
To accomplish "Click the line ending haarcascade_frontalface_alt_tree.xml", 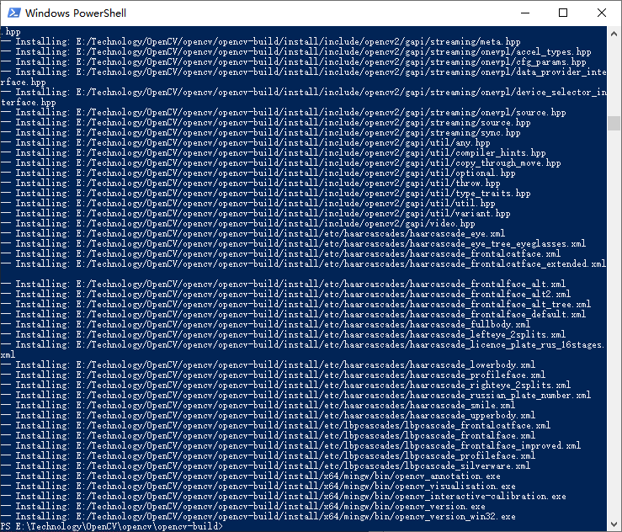I will click(x=296, y=304).
